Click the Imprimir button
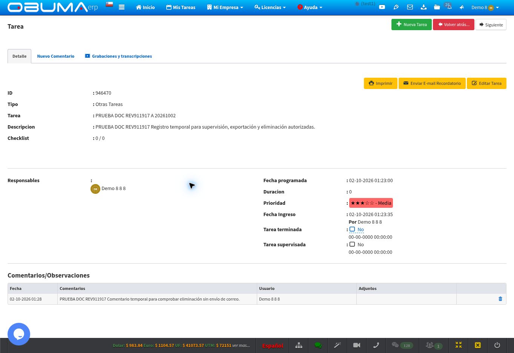Image resolution: width=514 pixels, height=353 pixels. pos(381,83)
